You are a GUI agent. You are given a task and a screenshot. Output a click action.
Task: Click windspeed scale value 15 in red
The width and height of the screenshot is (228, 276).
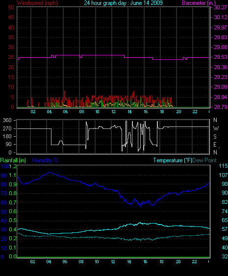click(11, 77)
